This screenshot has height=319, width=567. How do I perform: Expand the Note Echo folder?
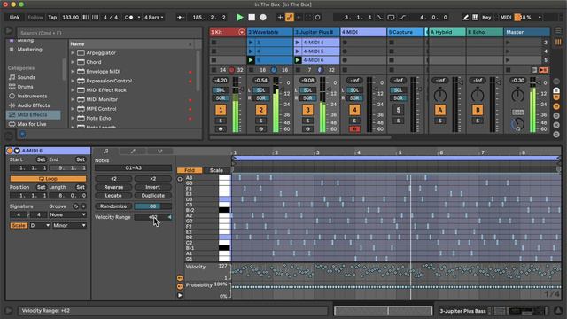coord(73,118)
